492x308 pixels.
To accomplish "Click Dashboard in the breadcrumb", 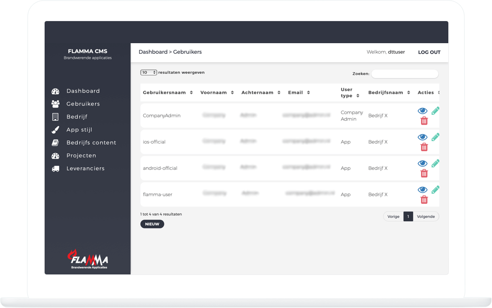I will tap(153, 52).
